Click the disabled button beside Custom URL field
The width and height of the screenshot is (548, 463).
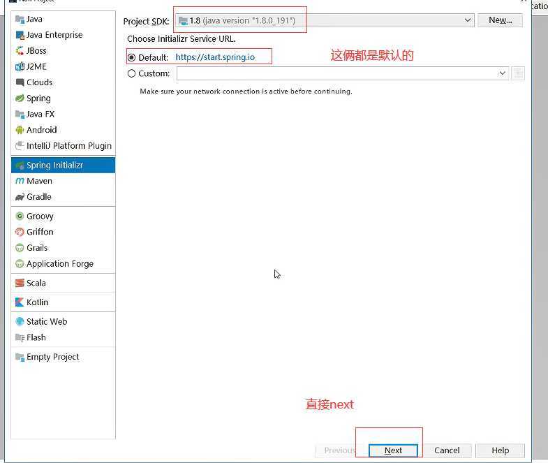point(517,73)
